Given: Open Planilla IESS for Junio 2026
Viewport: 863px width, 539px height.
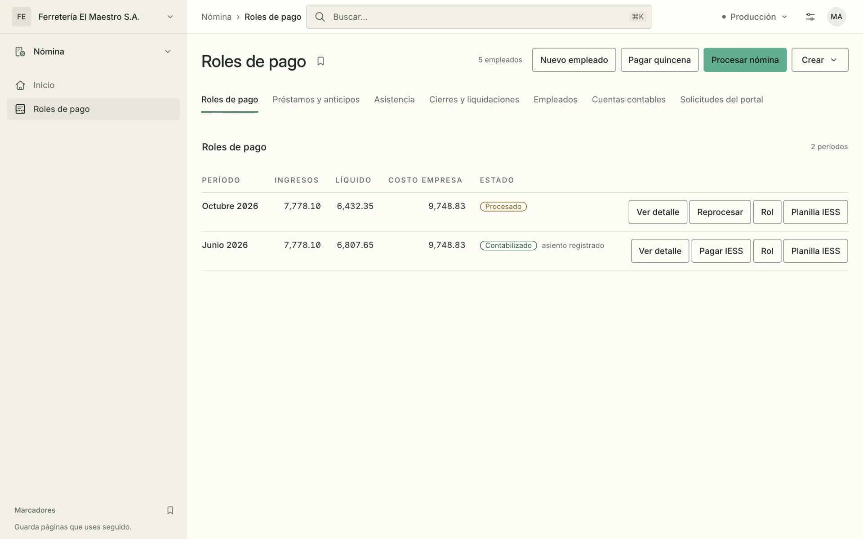Looking at the screenshot, I should coord(815,251).
